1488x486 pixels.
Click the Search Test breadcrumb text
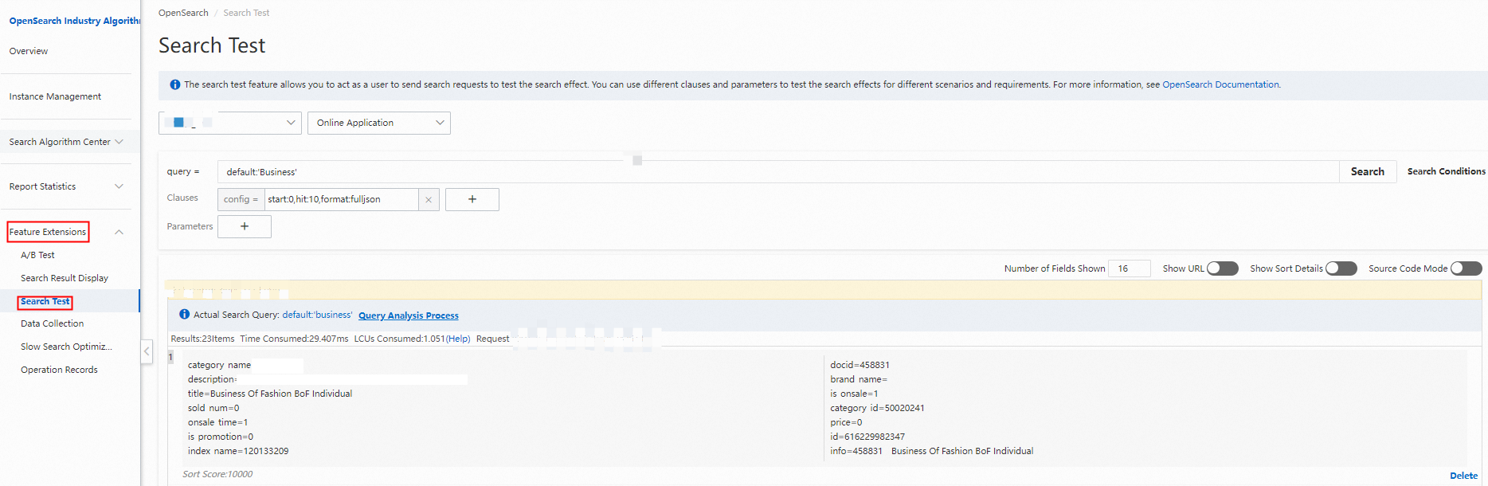tap(246, 13)
